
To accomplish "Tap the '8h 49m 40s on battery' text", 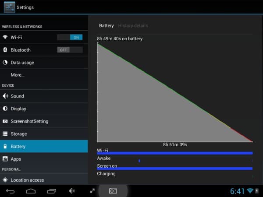I will (x=120, y=39).
